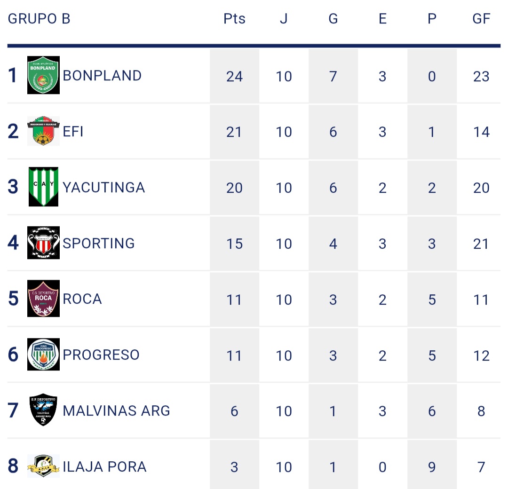Click the G wins column header
The image size is (508, 489).
coord(333,19)
